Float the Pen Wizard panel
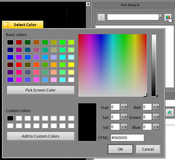Screen dimensions: 175x160 [169, 5]
